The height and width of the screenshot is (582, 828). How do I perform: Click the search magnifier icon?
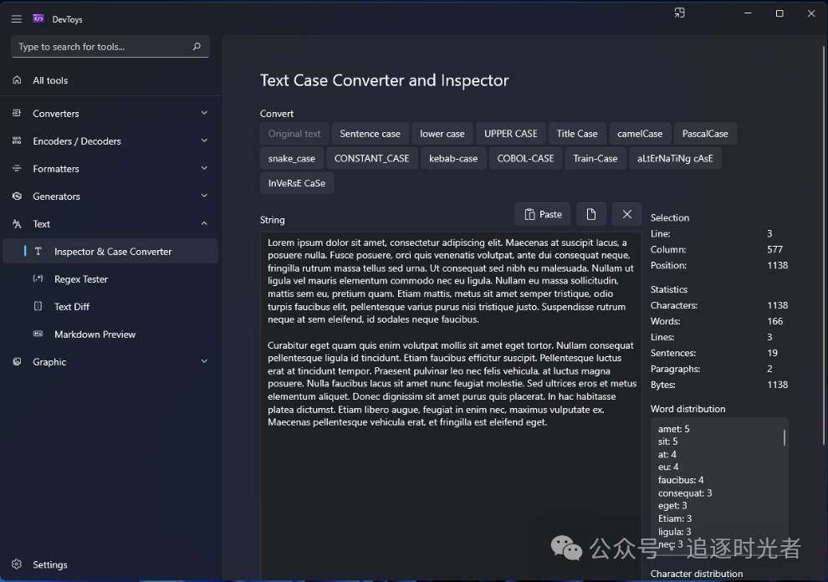(197, 47)
